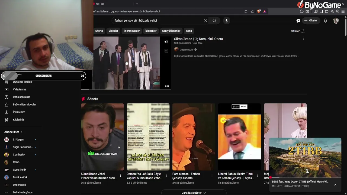The image size is (347, 195).
Task: Open the account avatar menu
Action: coord(336,21)
